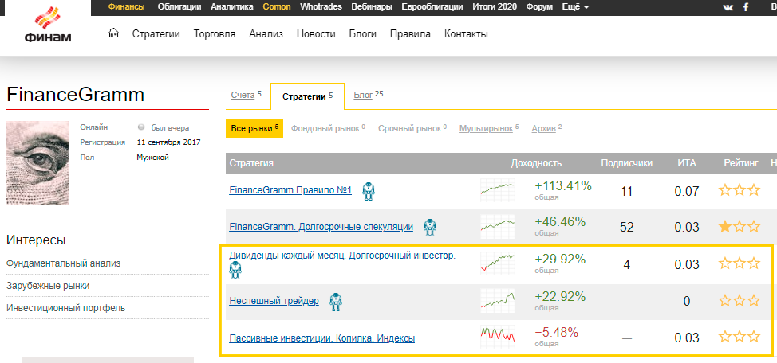This screenshot has width=777, height=363.
Task: Sort by ИТА column header
Action: [687, 163]
